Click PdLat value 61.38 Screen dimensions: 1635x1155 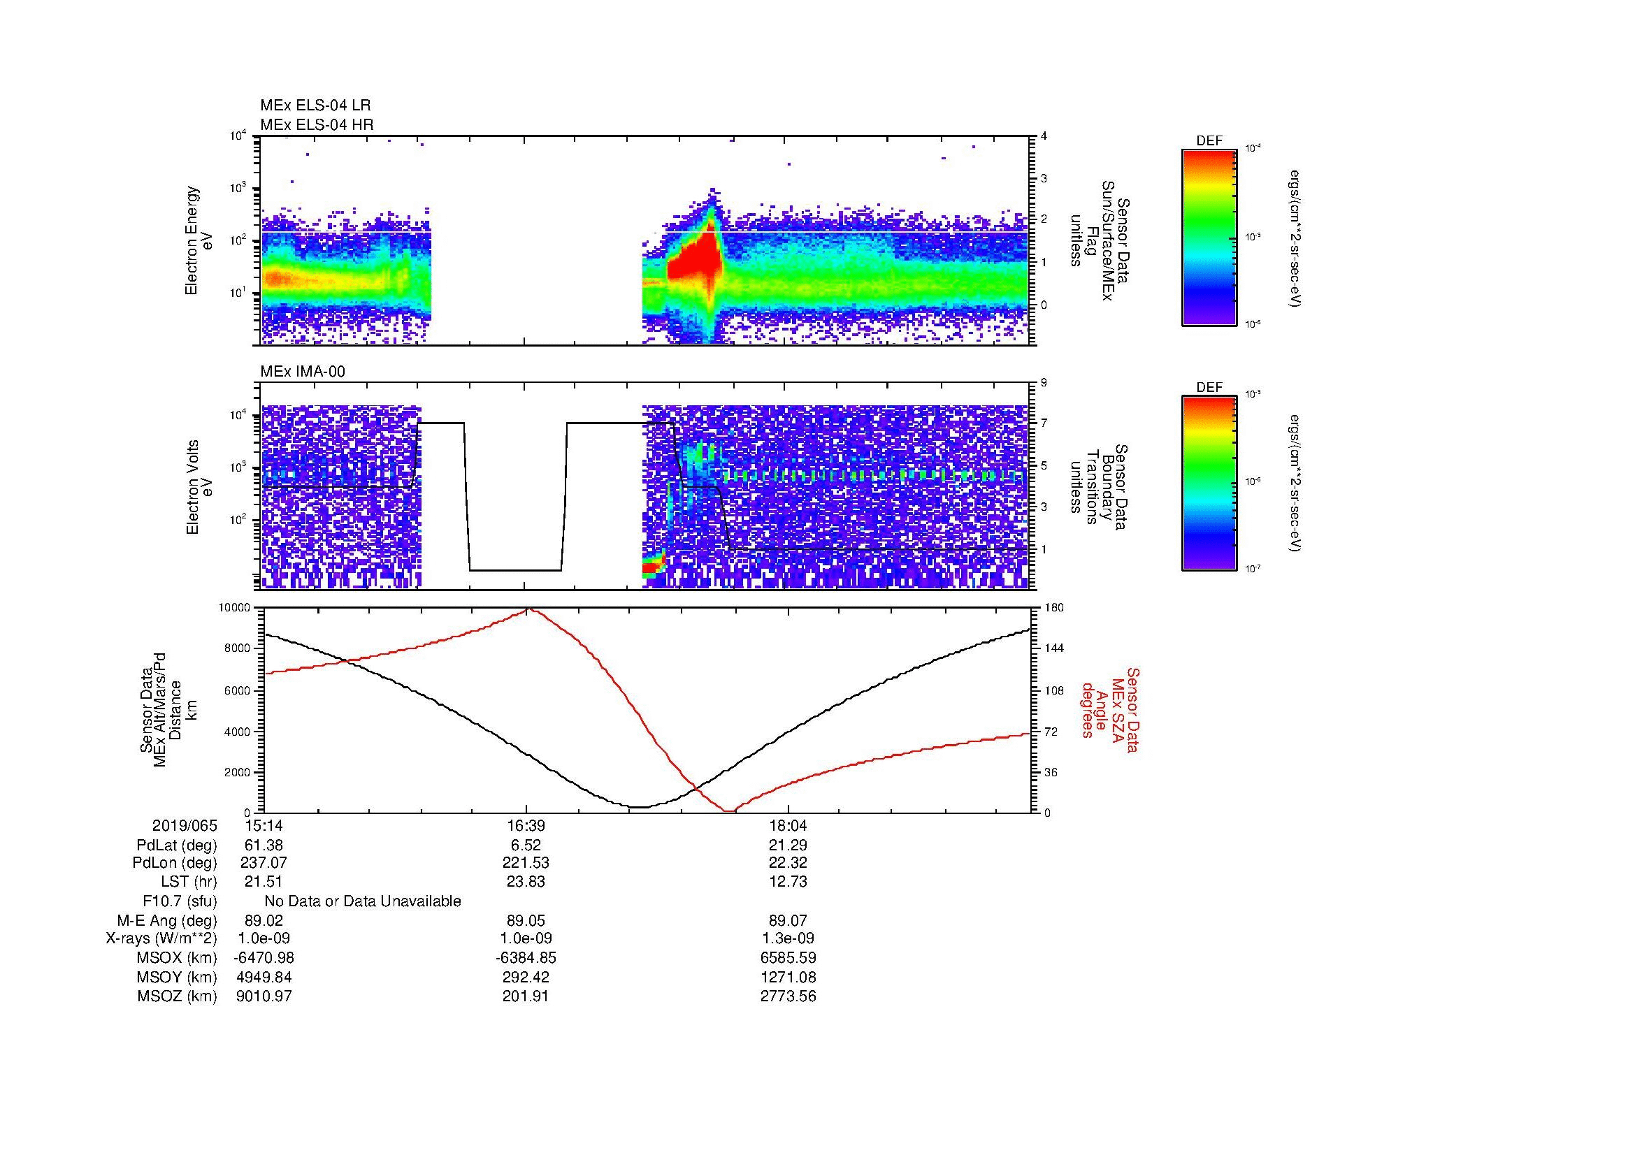pos(264,845)
